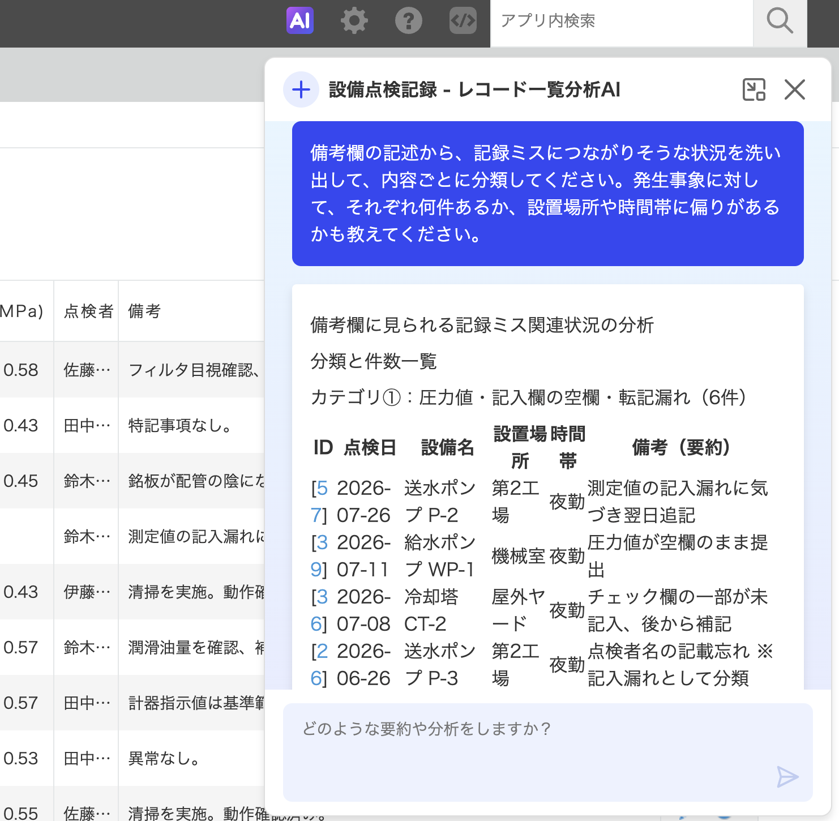Open app settings gear icon
The image size is (839, 821).
pyautogui.click(x=354, y=21)
